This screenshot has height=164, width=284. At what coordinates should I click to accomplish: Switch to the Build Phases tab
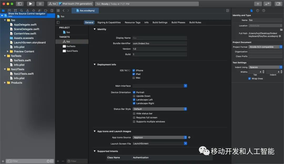coord(178,22)
